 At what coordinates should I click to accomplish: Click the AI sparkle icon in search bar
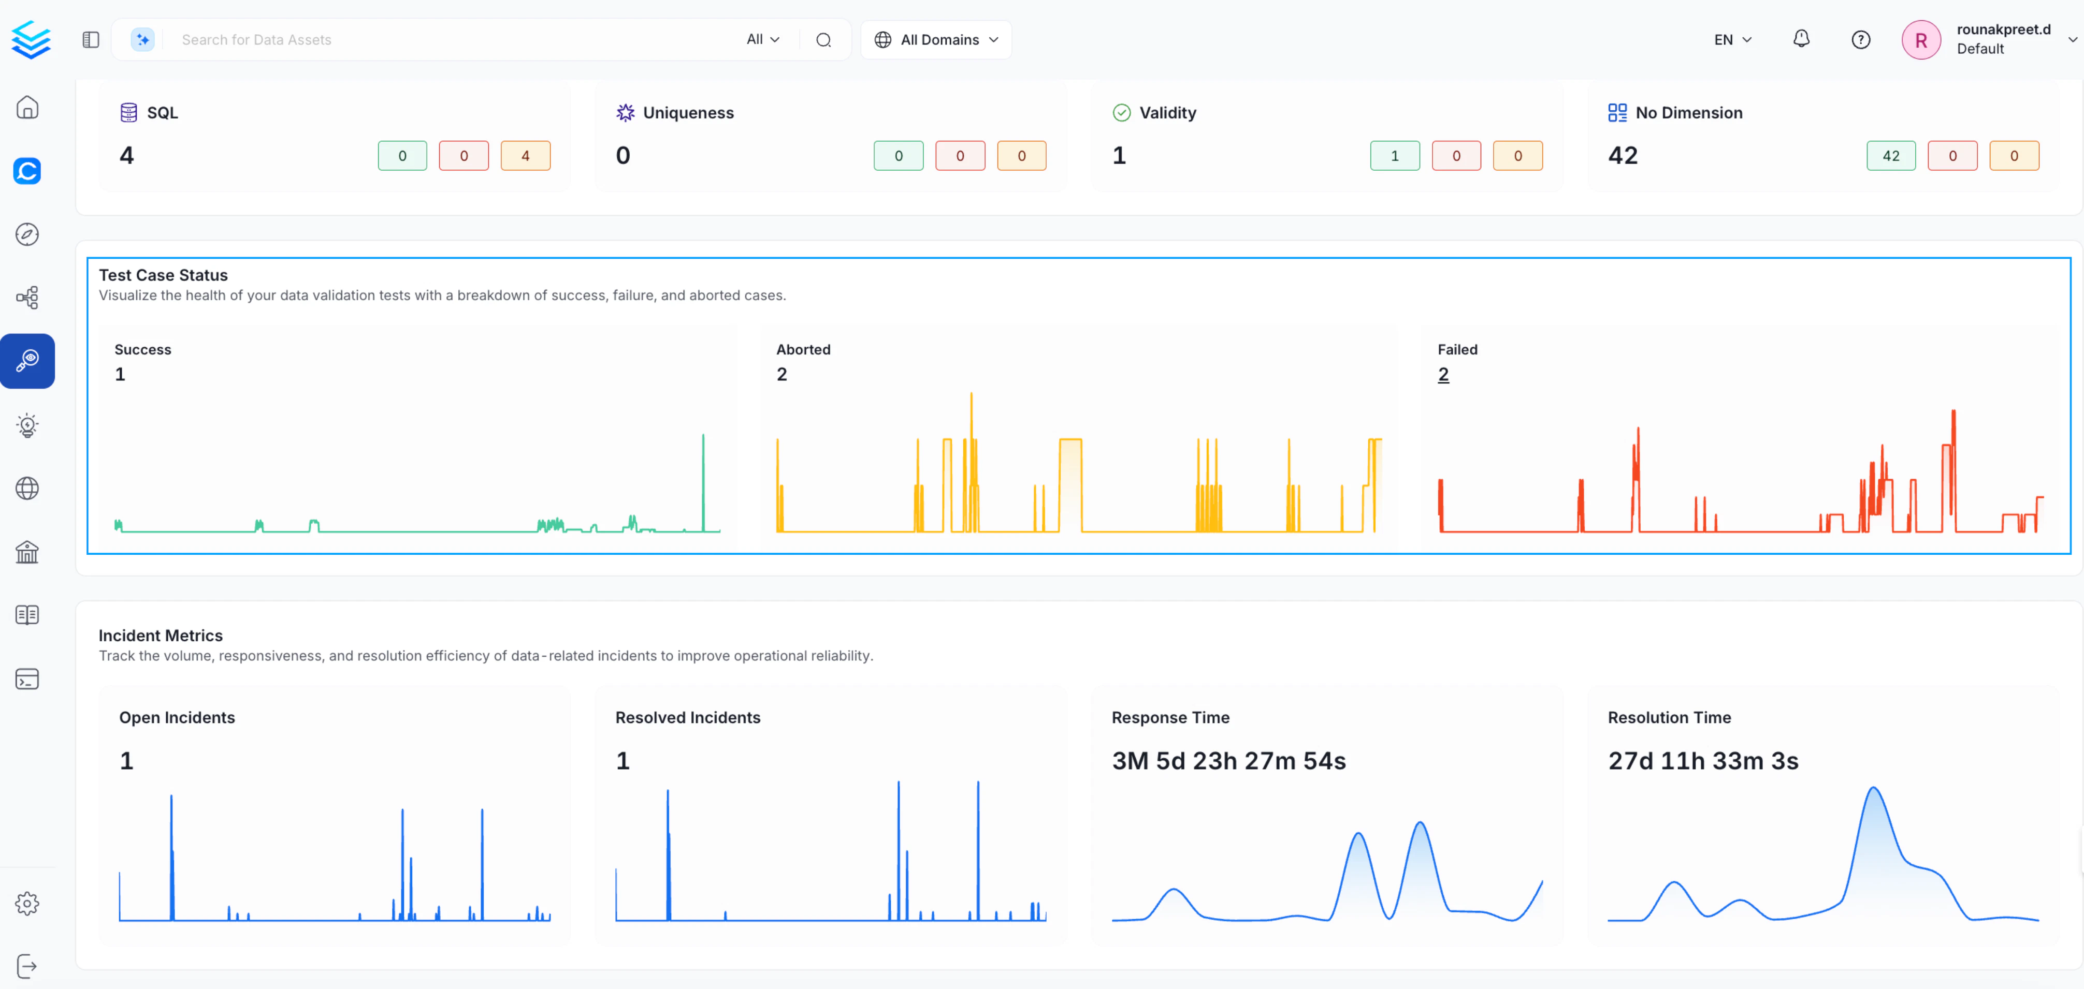point(142,39)
